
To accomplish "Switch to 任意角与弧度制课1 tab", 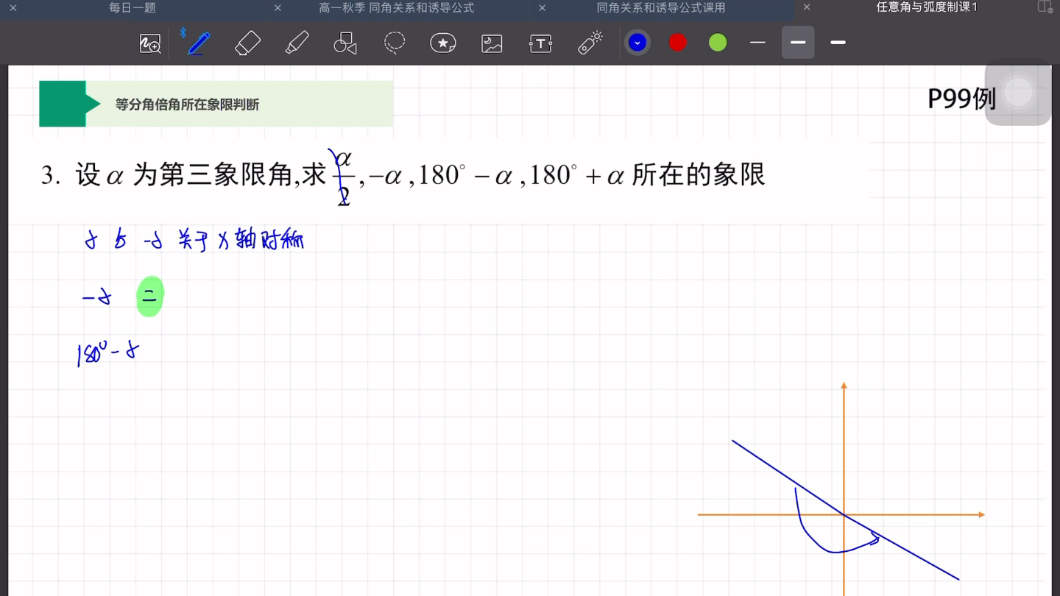I will click(927, 7).
